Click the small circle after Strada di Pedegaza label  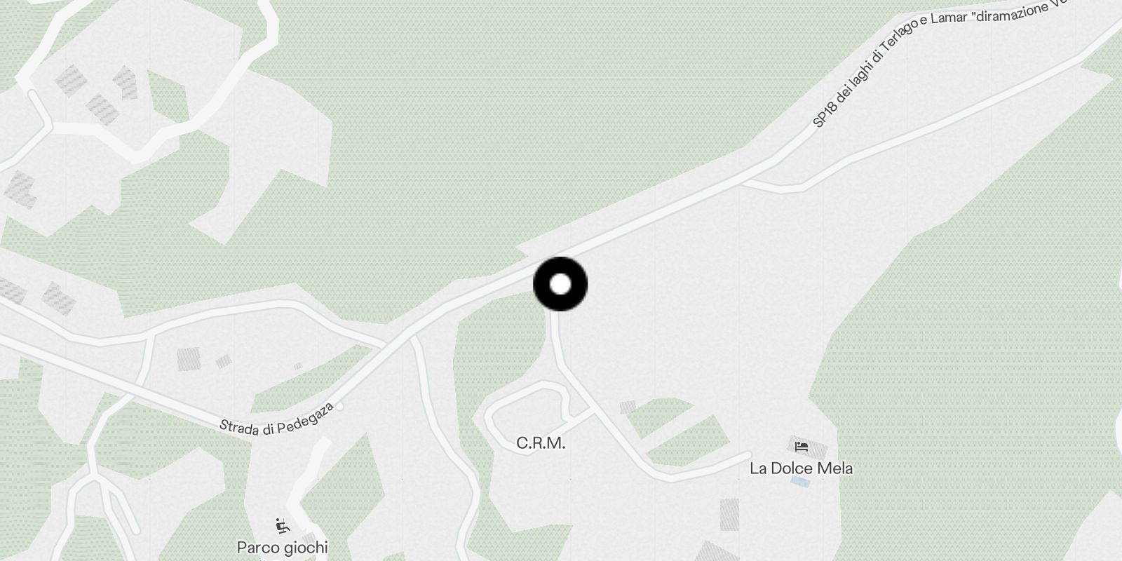click(340, 407)
